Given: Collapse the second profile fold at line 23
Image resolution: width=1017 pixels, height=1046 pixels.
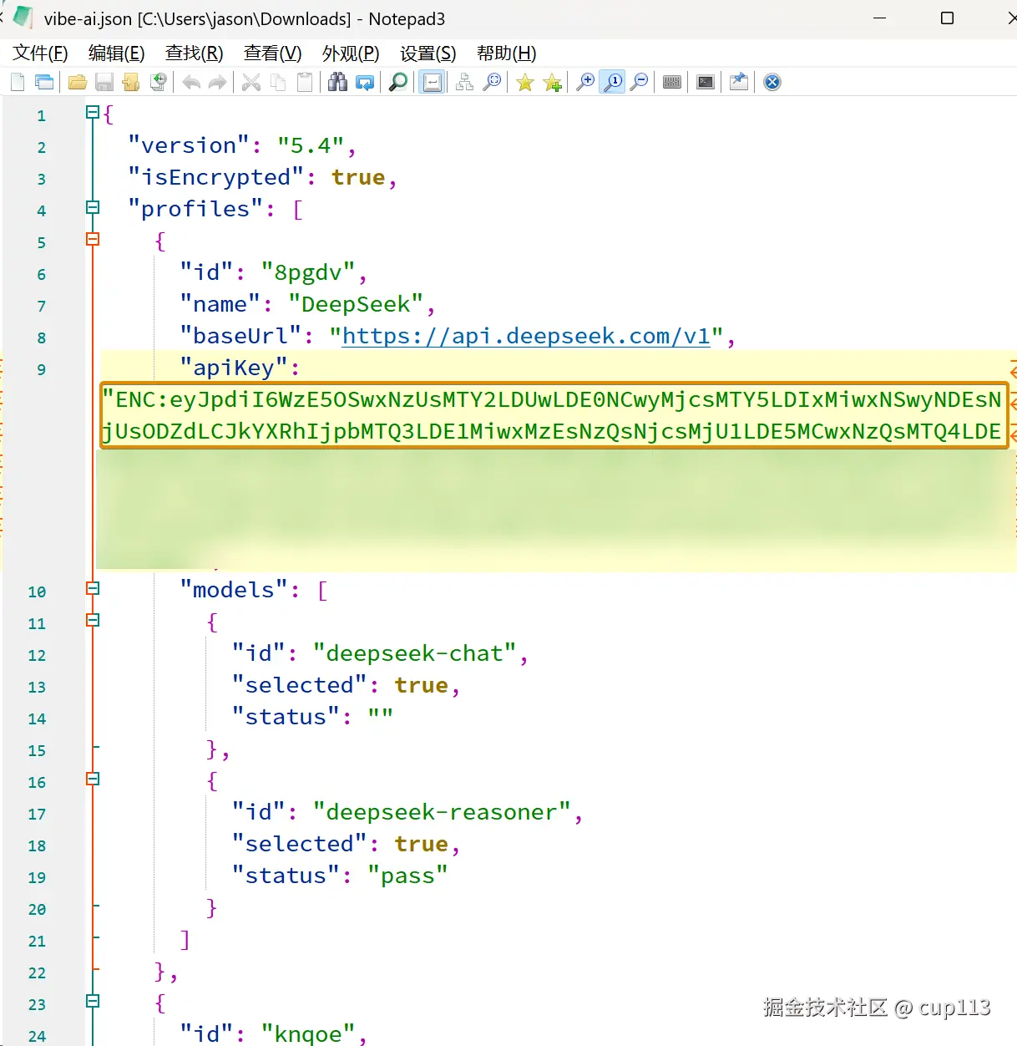Looking at the screenshot, I should click(93, 1001).
